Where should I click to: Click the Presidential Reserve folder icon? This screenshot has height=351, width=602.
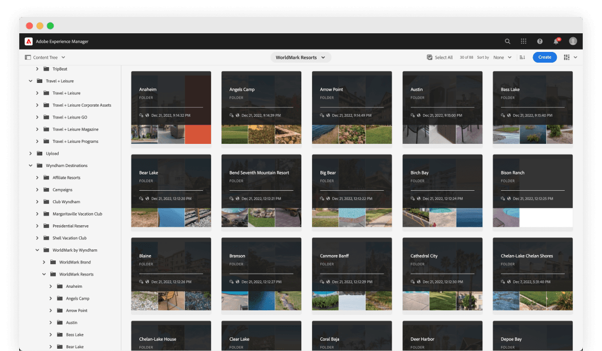tap(46, 226)
